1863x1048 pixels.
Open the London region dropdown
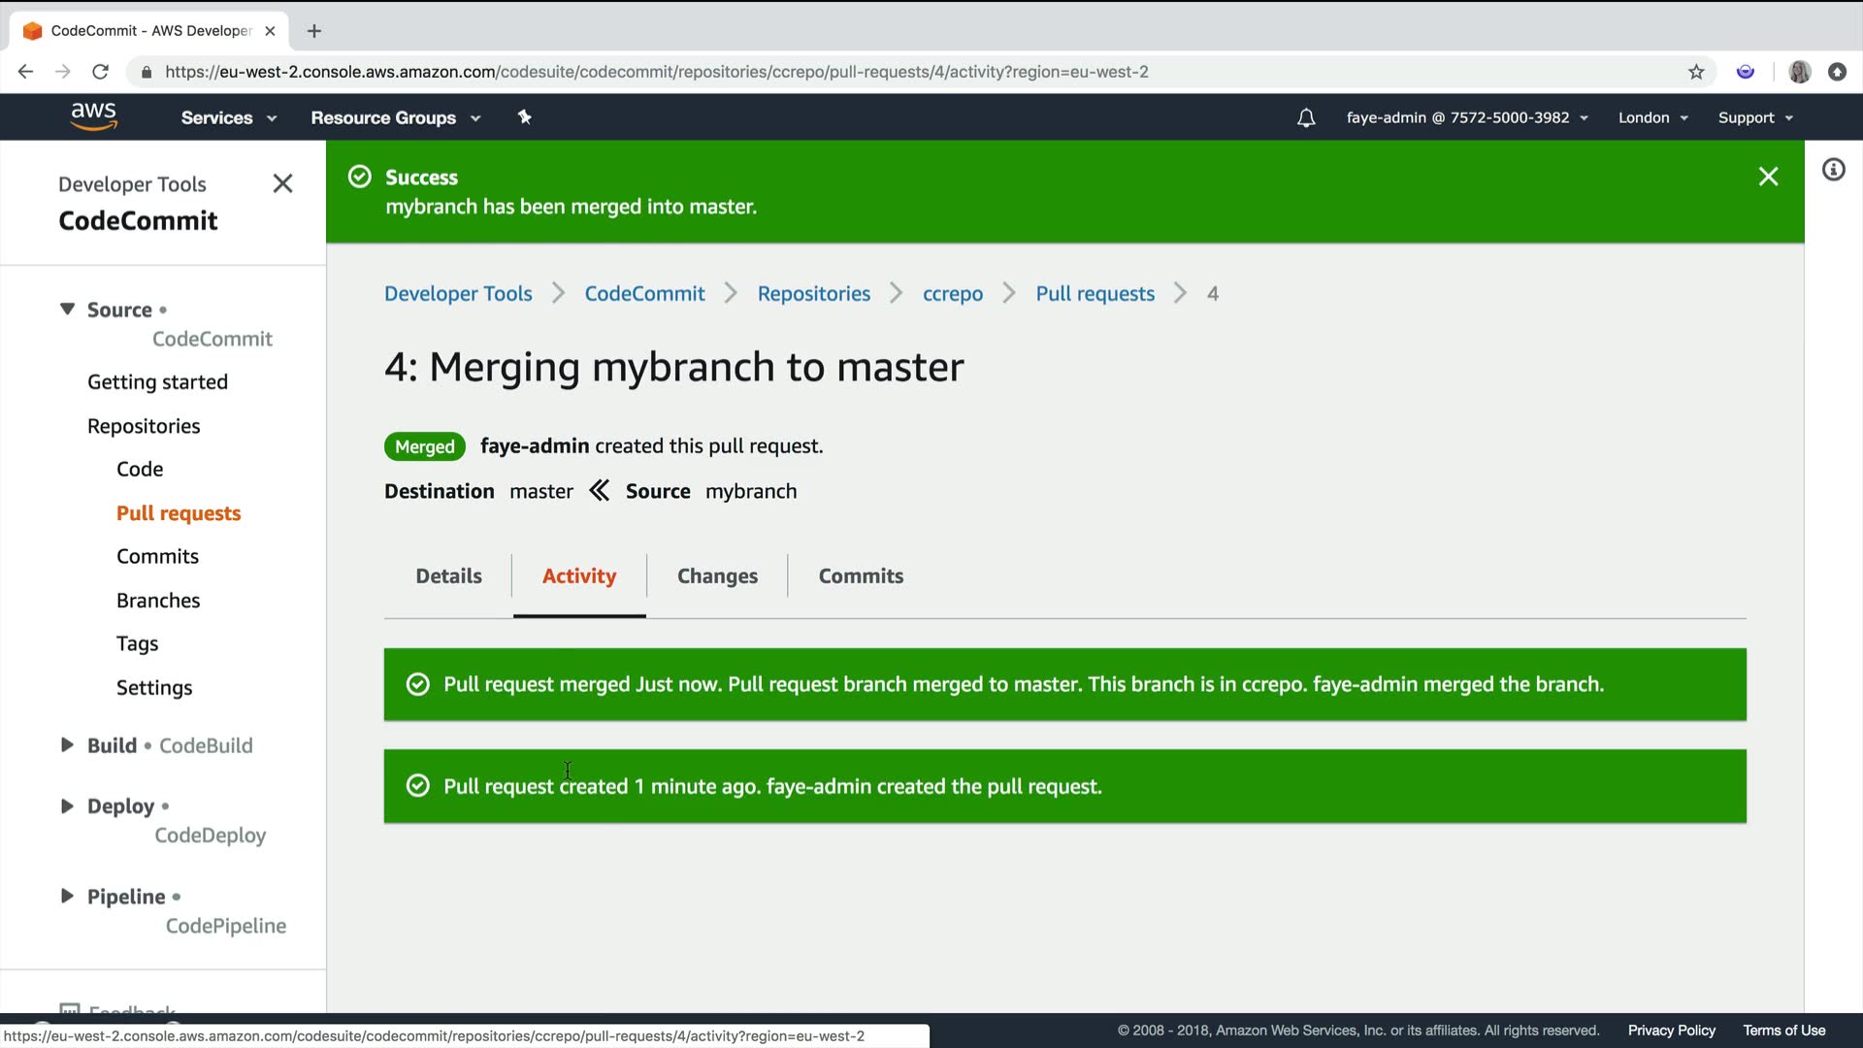point(1652,117)
